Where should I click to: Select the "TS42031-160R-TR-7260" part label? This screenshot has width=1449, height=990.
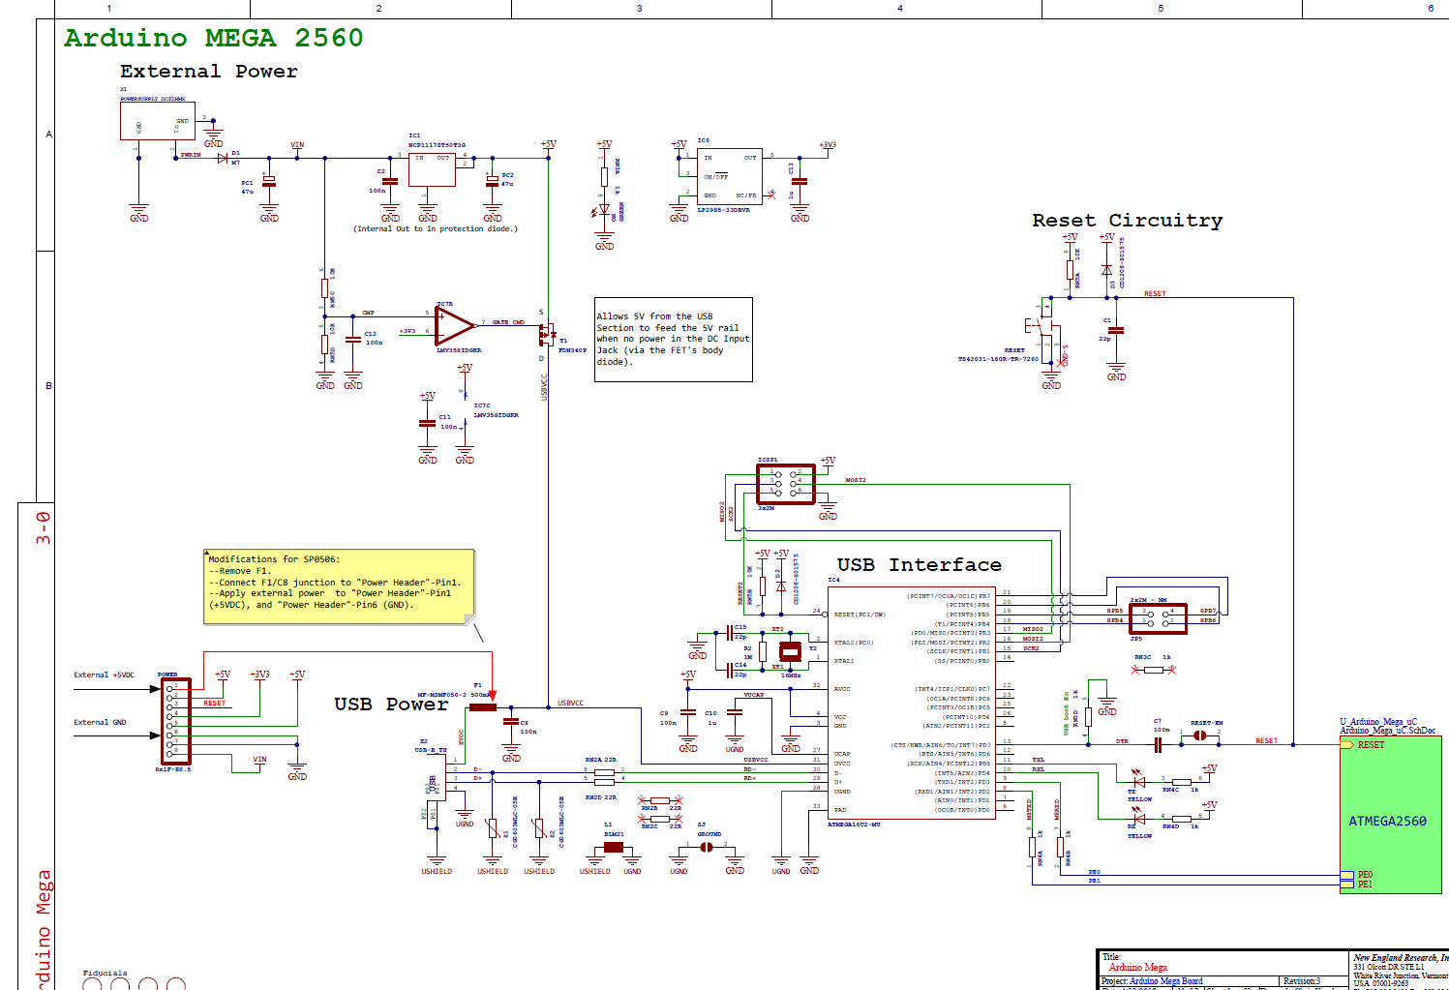pyautogui.click(x=998, y=359)
